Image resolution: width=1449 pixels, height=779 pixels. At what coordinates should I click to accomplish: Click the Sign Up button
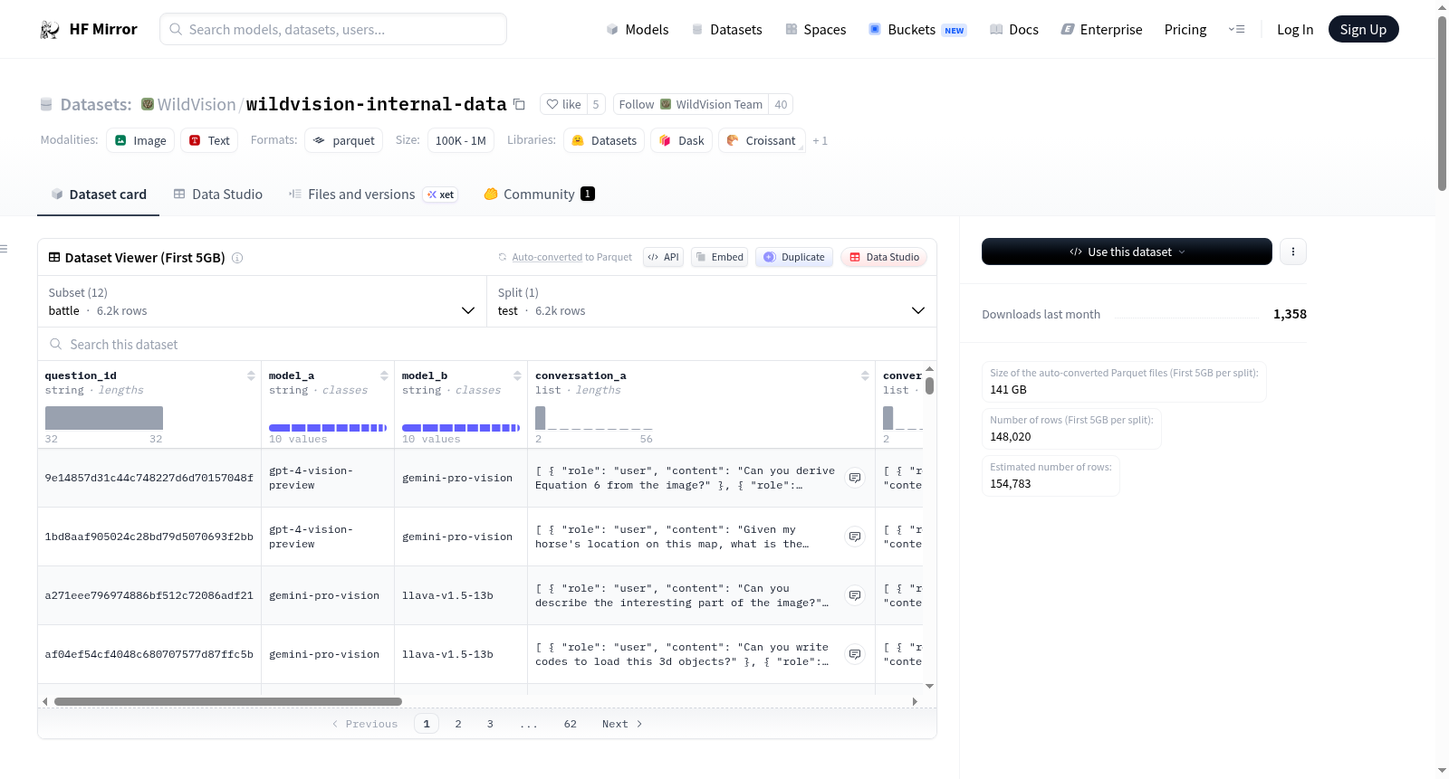pyautogui.click(x=1363, y=30)
